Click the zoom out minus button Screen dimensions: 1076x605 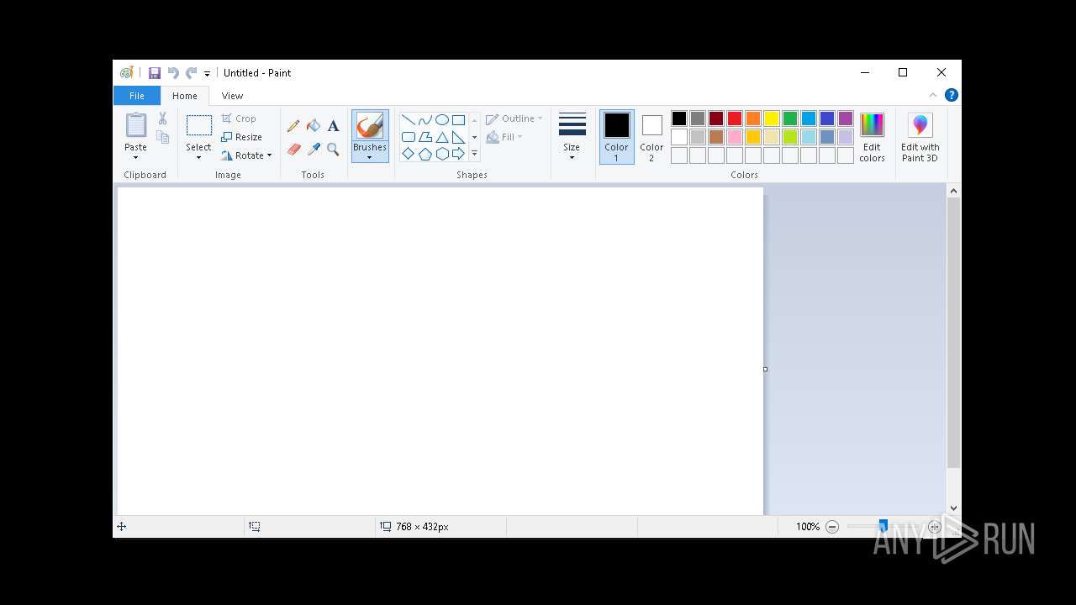pyautogui.click(x=832, y=527)
